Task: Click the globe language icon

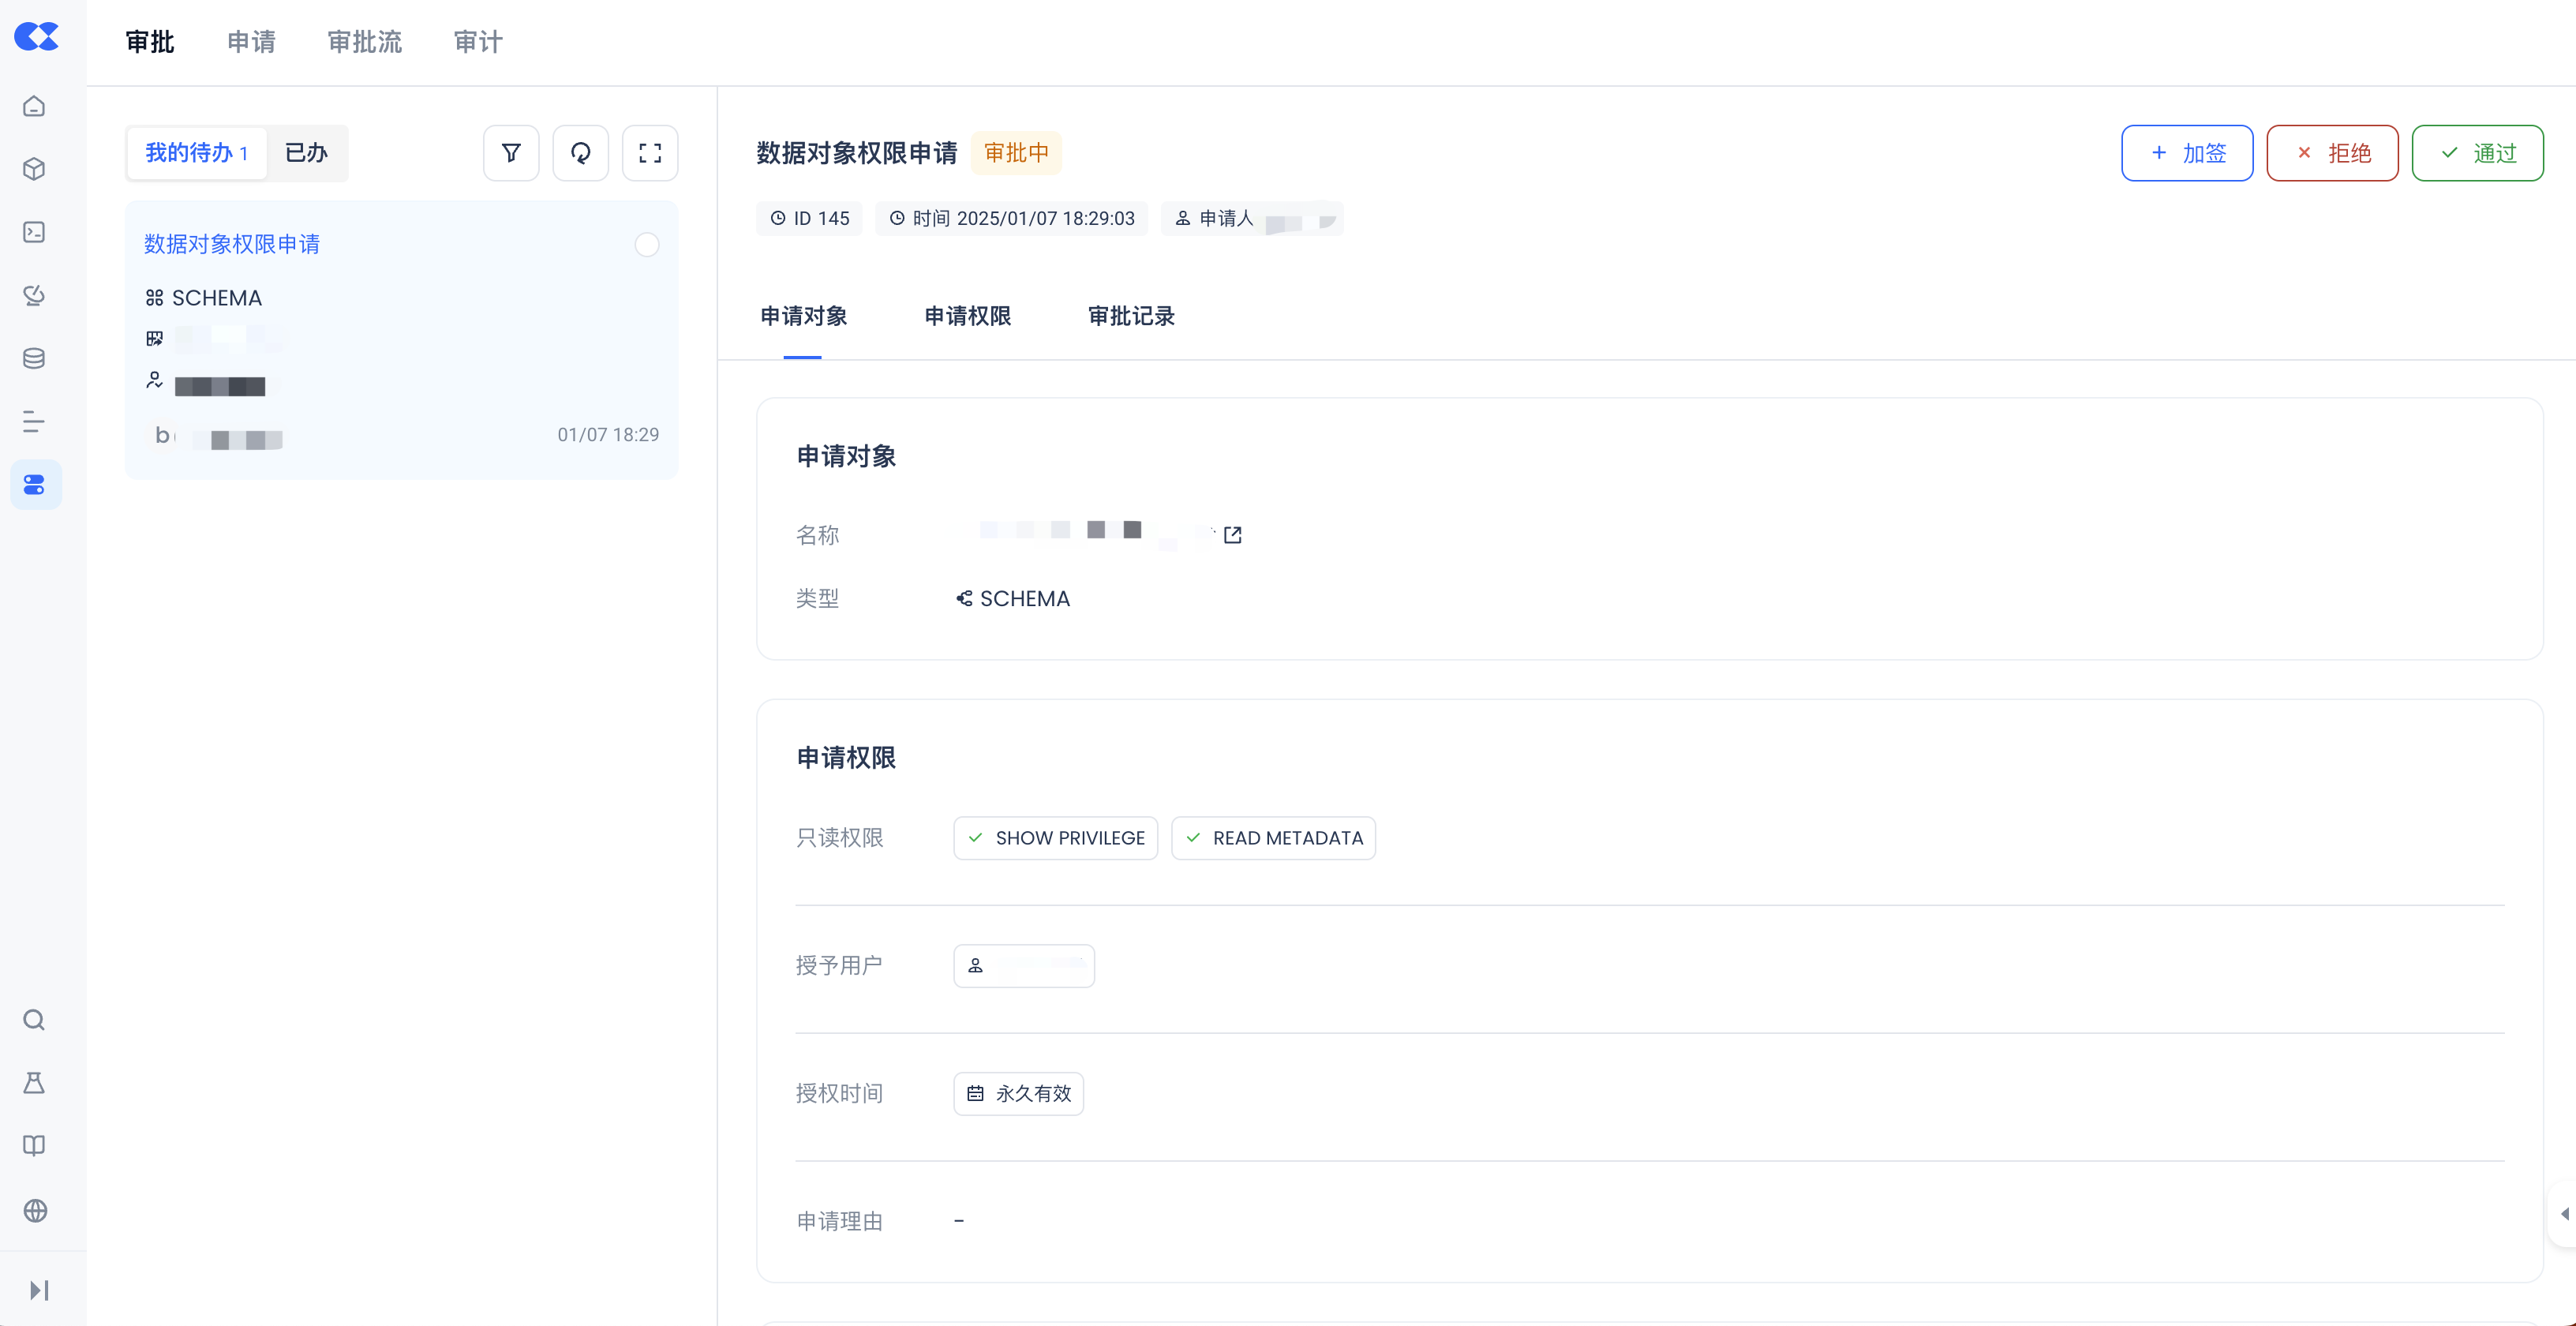Action: [x=35, y=1210]
